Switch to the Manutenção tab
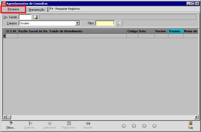The height and width of the screenshot is (132, 201). pyautogui.click(x=36, y=10)
